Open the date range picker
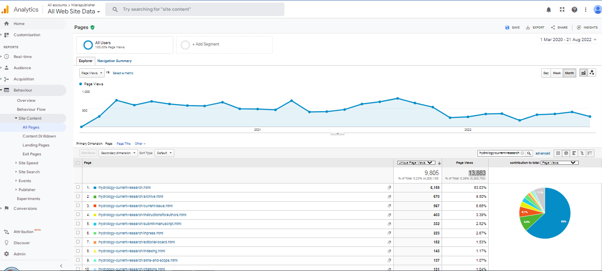This screenshot has width=602, height=271. coord(568,40)
